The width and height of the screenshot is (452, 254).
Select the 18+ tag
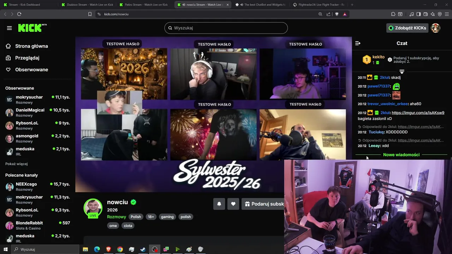(151, 217)
